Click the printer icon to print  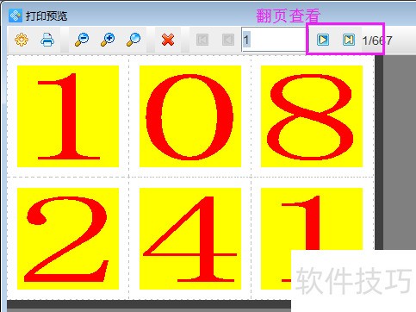[x=47, y=40]
